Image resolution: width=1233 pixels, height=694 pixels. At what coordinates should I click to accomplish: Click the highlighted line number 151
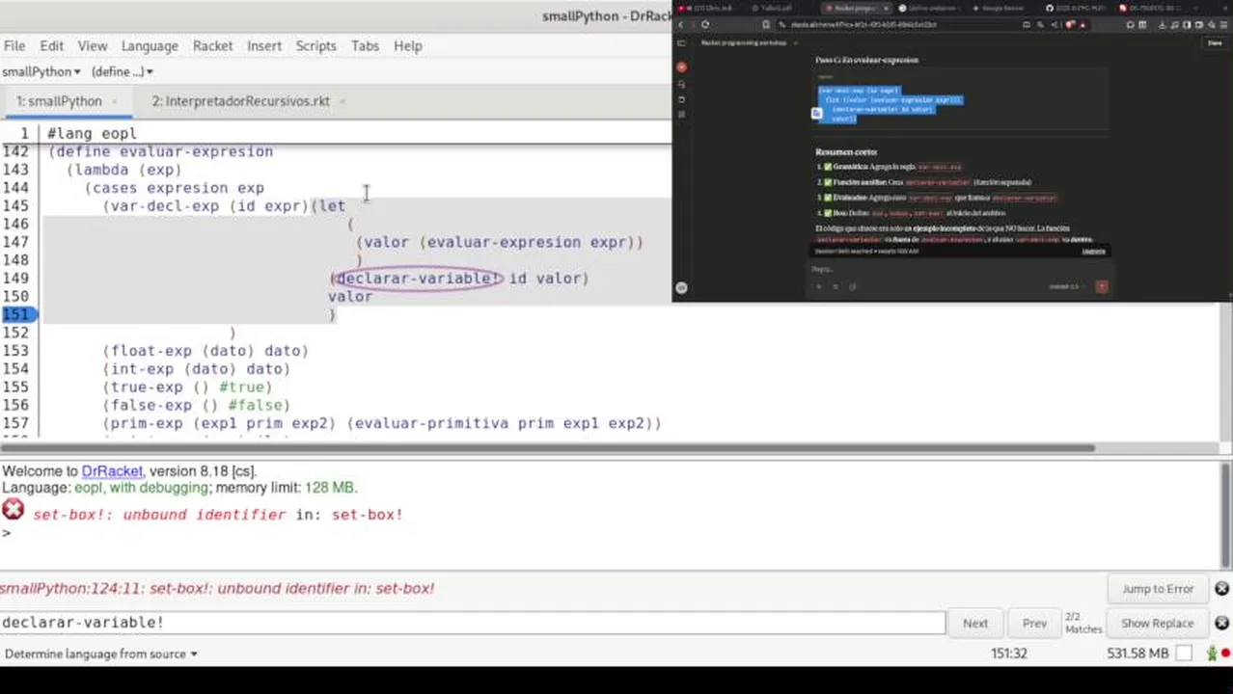tap(18, 314)
